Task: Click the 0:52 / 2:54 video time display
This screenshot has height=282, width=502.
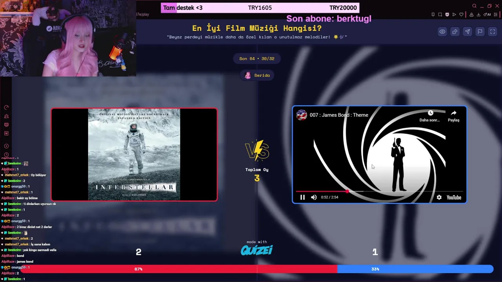Action: click(x=329, y=197)
